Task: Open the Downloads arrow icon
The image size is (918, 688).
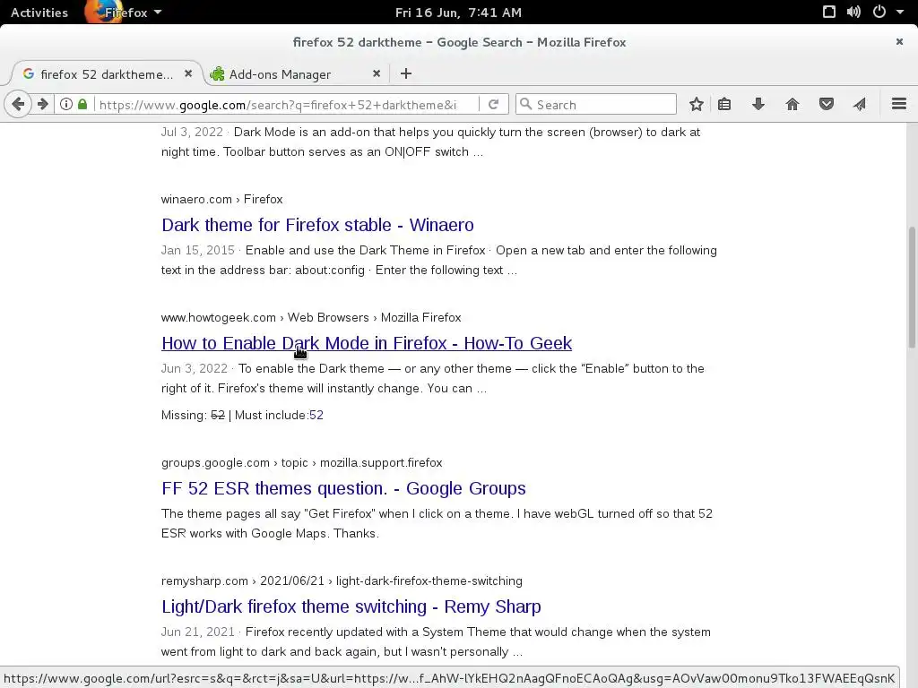Action: (758, 104)
